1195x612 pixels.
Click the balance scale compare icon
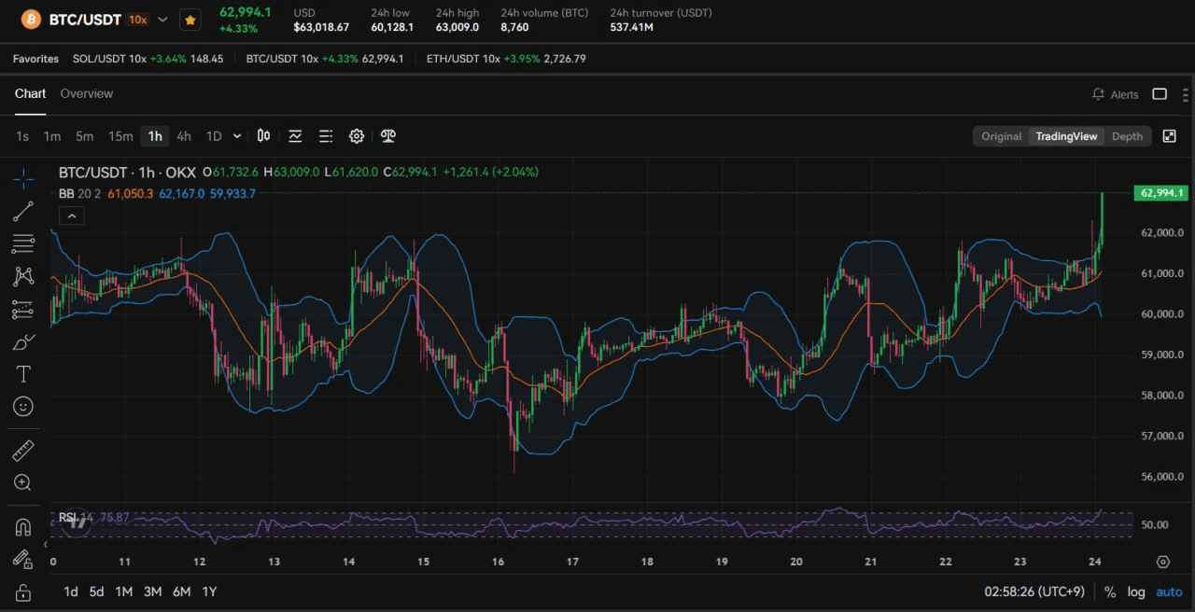pyautogui.click(x=388, y=136)
